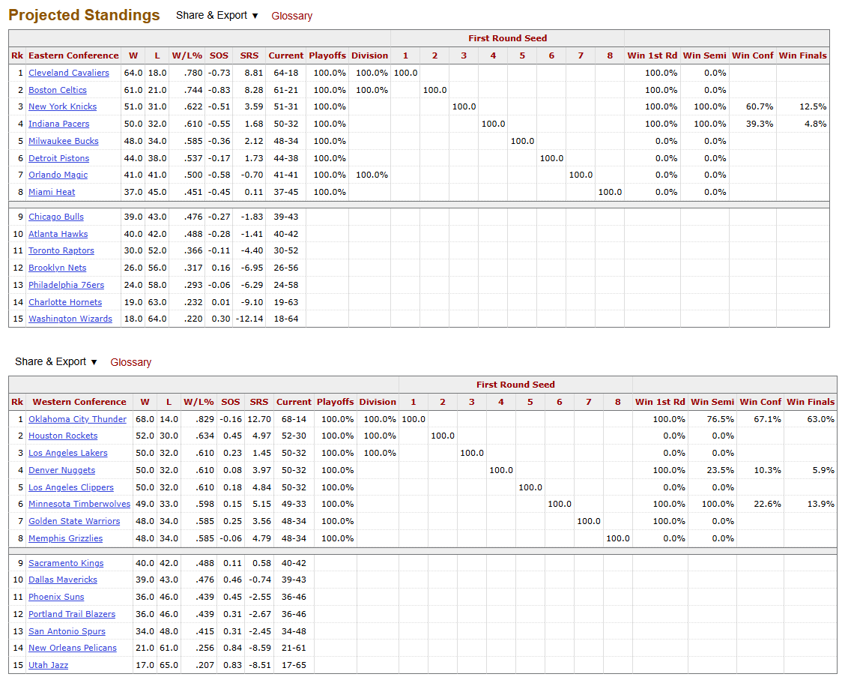Open the Oklahoma City Thunder team link
Image resolution: width=860 pixels, height=692 pixels.
point(77,419)
